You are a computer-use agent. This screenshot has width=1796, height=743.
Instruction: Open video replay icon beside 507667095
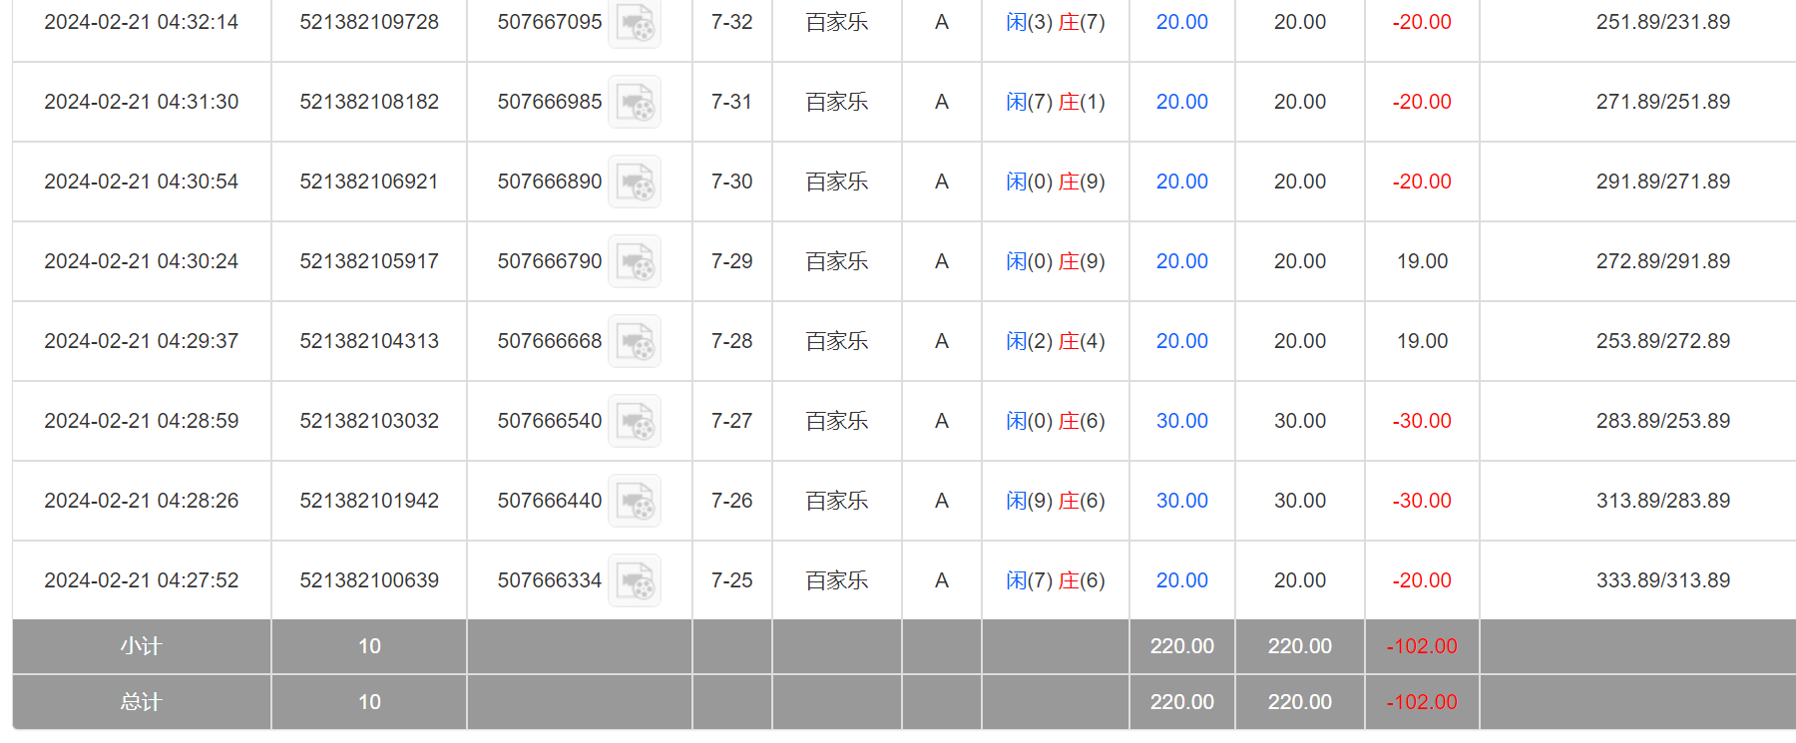(x=635, y=22)
